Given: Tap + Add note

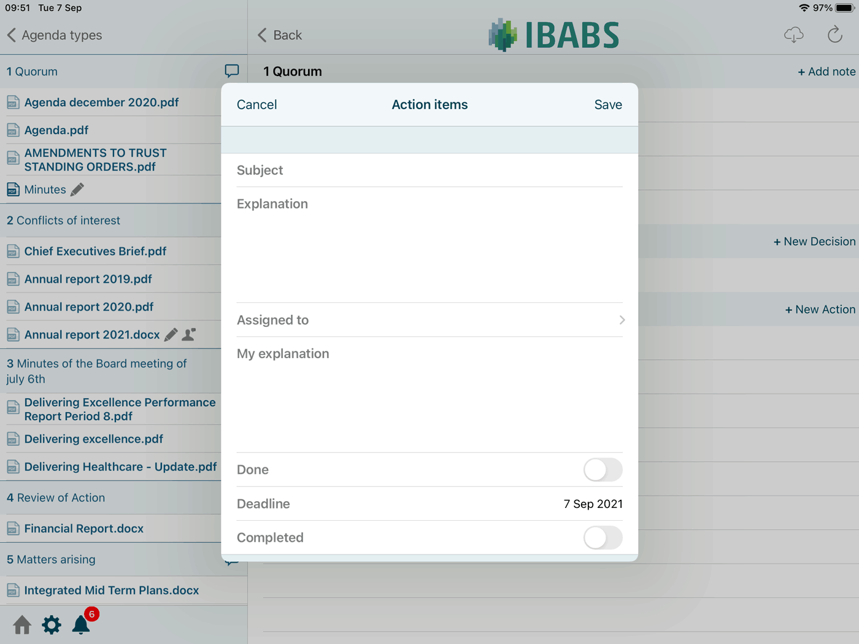Looking at the screenshot, I should (826, 71).
